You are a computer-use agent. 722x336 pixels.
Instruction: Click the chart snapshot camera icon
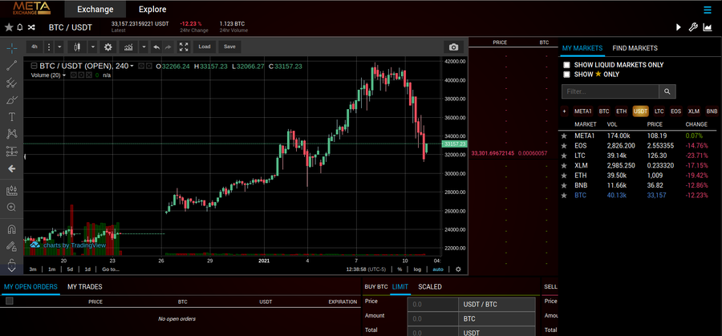pyautogui.click(x=454, y=47)
